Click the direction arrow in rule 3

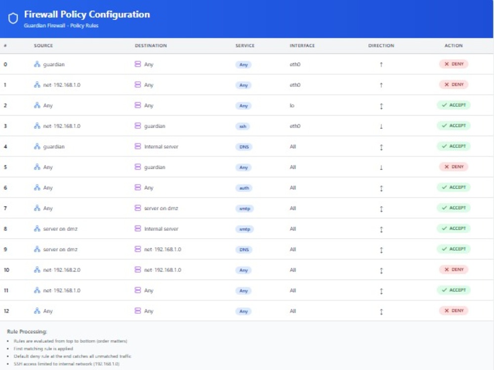(381, 126)
